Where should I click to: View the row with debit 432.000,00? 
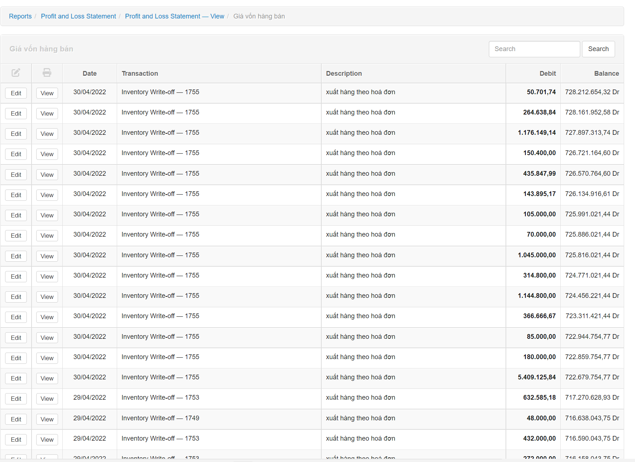pyautogui.click(x=47, y=440)
